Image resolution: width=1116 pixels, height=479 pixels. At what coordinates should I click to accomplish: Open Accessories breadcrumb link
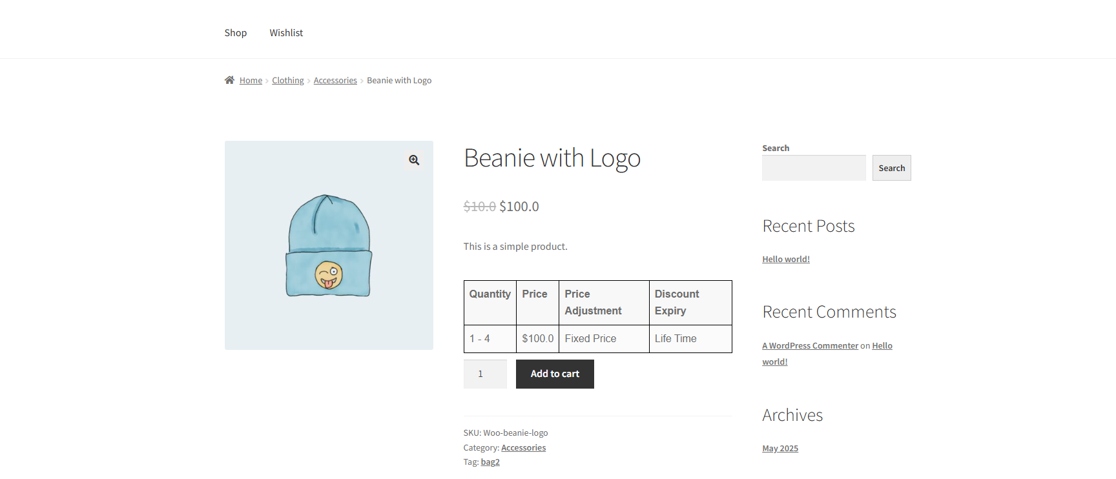click(x=335, y=81)
